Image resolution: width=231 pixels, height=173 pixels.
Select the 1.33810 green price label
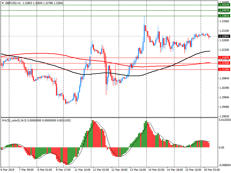(x=224, y=16)
